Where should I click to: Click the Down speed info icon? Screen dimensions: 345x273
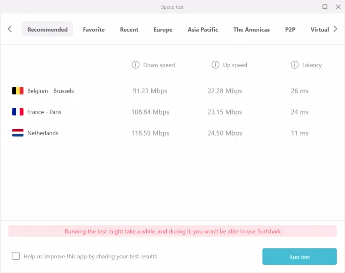coord(135,65)
